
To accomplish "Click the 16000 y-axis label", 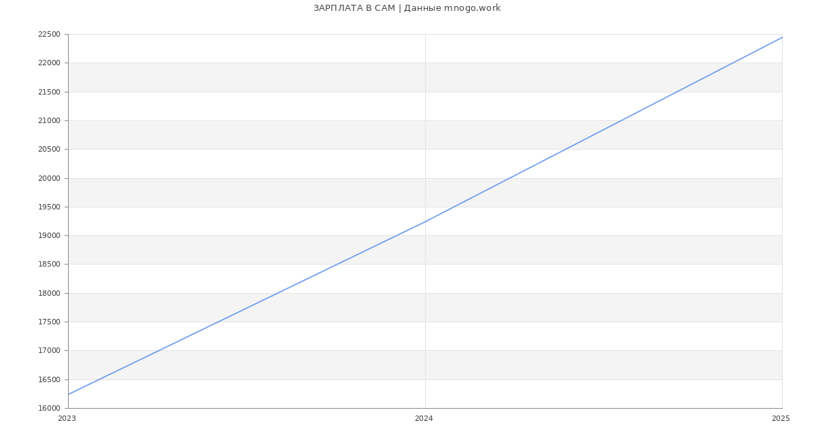I will pyautogui.click(x=49, y=409).
